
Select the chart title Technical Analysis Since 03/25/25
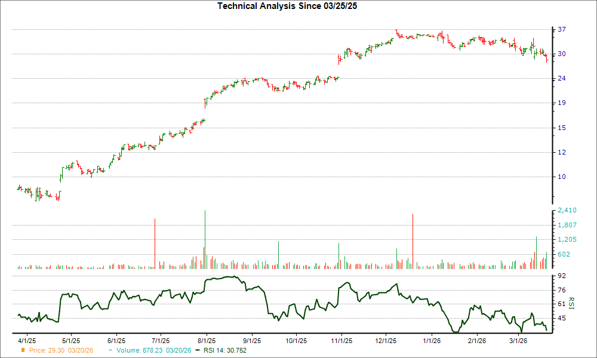click(287, 6)
